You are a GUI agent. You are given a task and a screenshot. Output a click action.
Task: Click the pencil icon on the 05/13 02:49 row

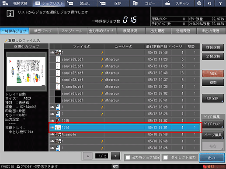[102, 53]
